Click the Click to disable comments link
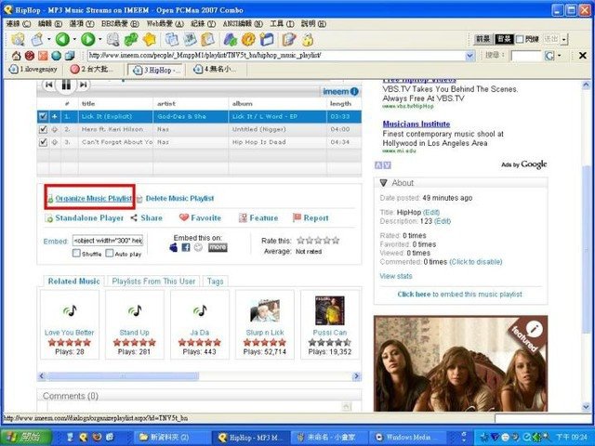This screenshot has width=595, height=446. [476, 262]
